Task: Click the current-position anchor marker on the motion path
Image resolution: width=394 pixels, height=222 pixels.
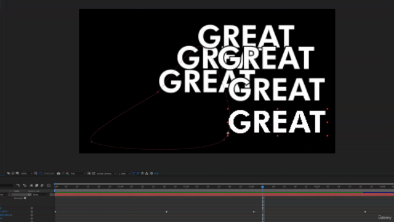Action: (x=228, y=133)
